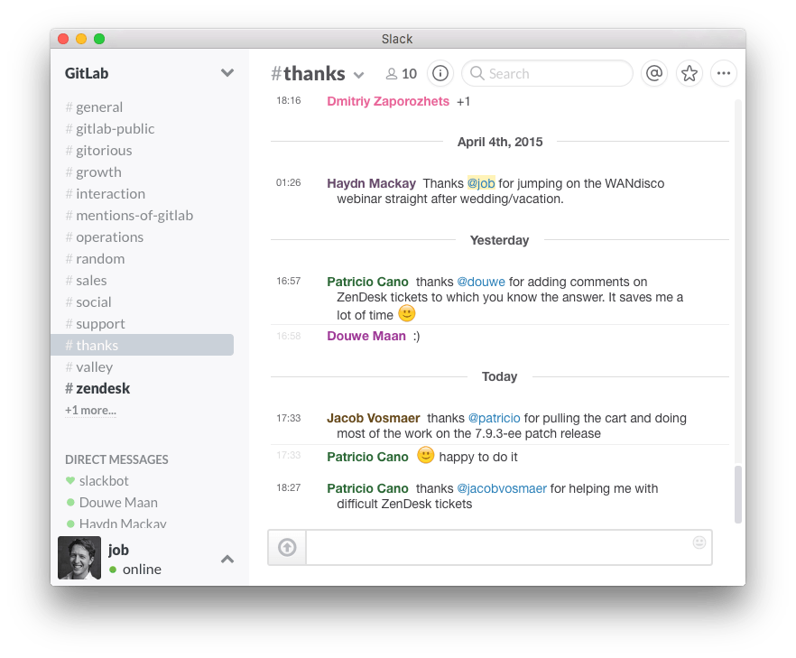The height and width of the screenshot is (658, 796).
Task: Star the #thanks channel
Action: coord(689,73)
